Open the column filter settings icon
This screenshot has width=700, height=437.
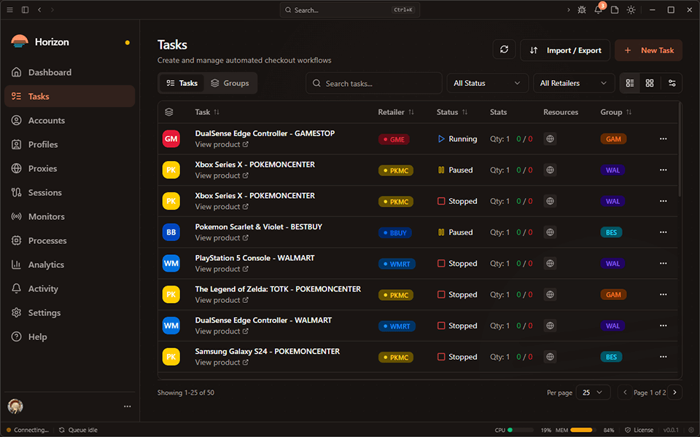(672, 83)
